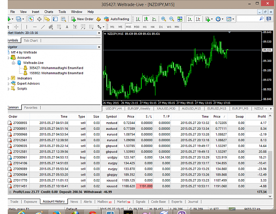Open the Journal terminal tab
Viewport: 276px width, 214px height.
[x=193, y=202]
